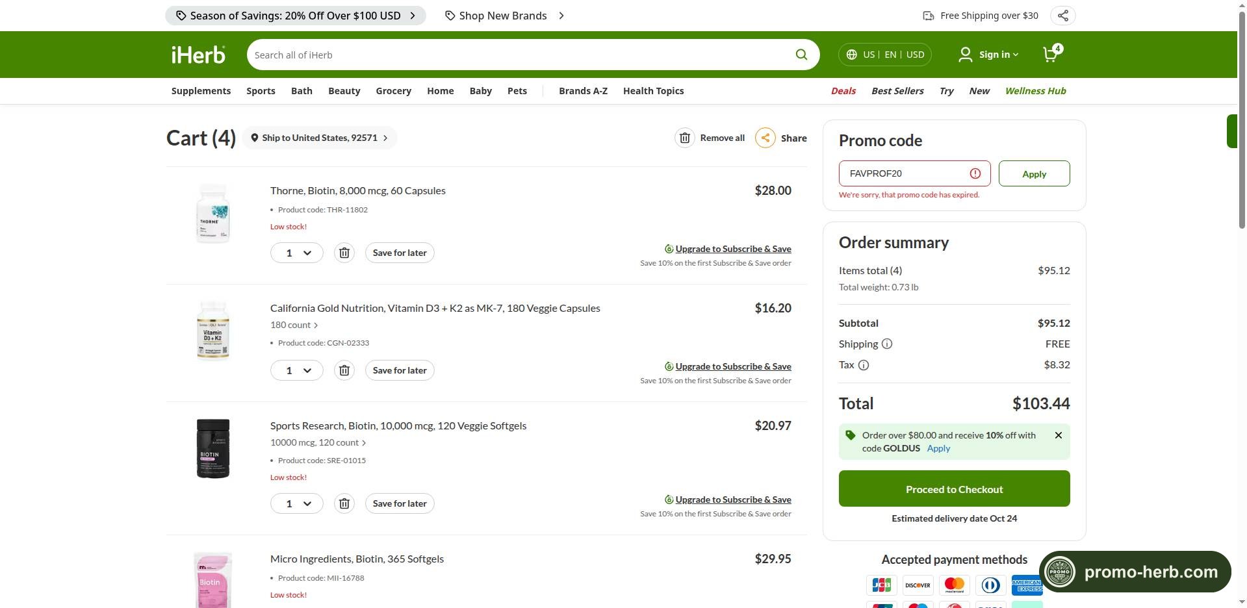Click the promo code Apply button
The height and width of the screenshot is (608, 1247).
(1034, 173)
